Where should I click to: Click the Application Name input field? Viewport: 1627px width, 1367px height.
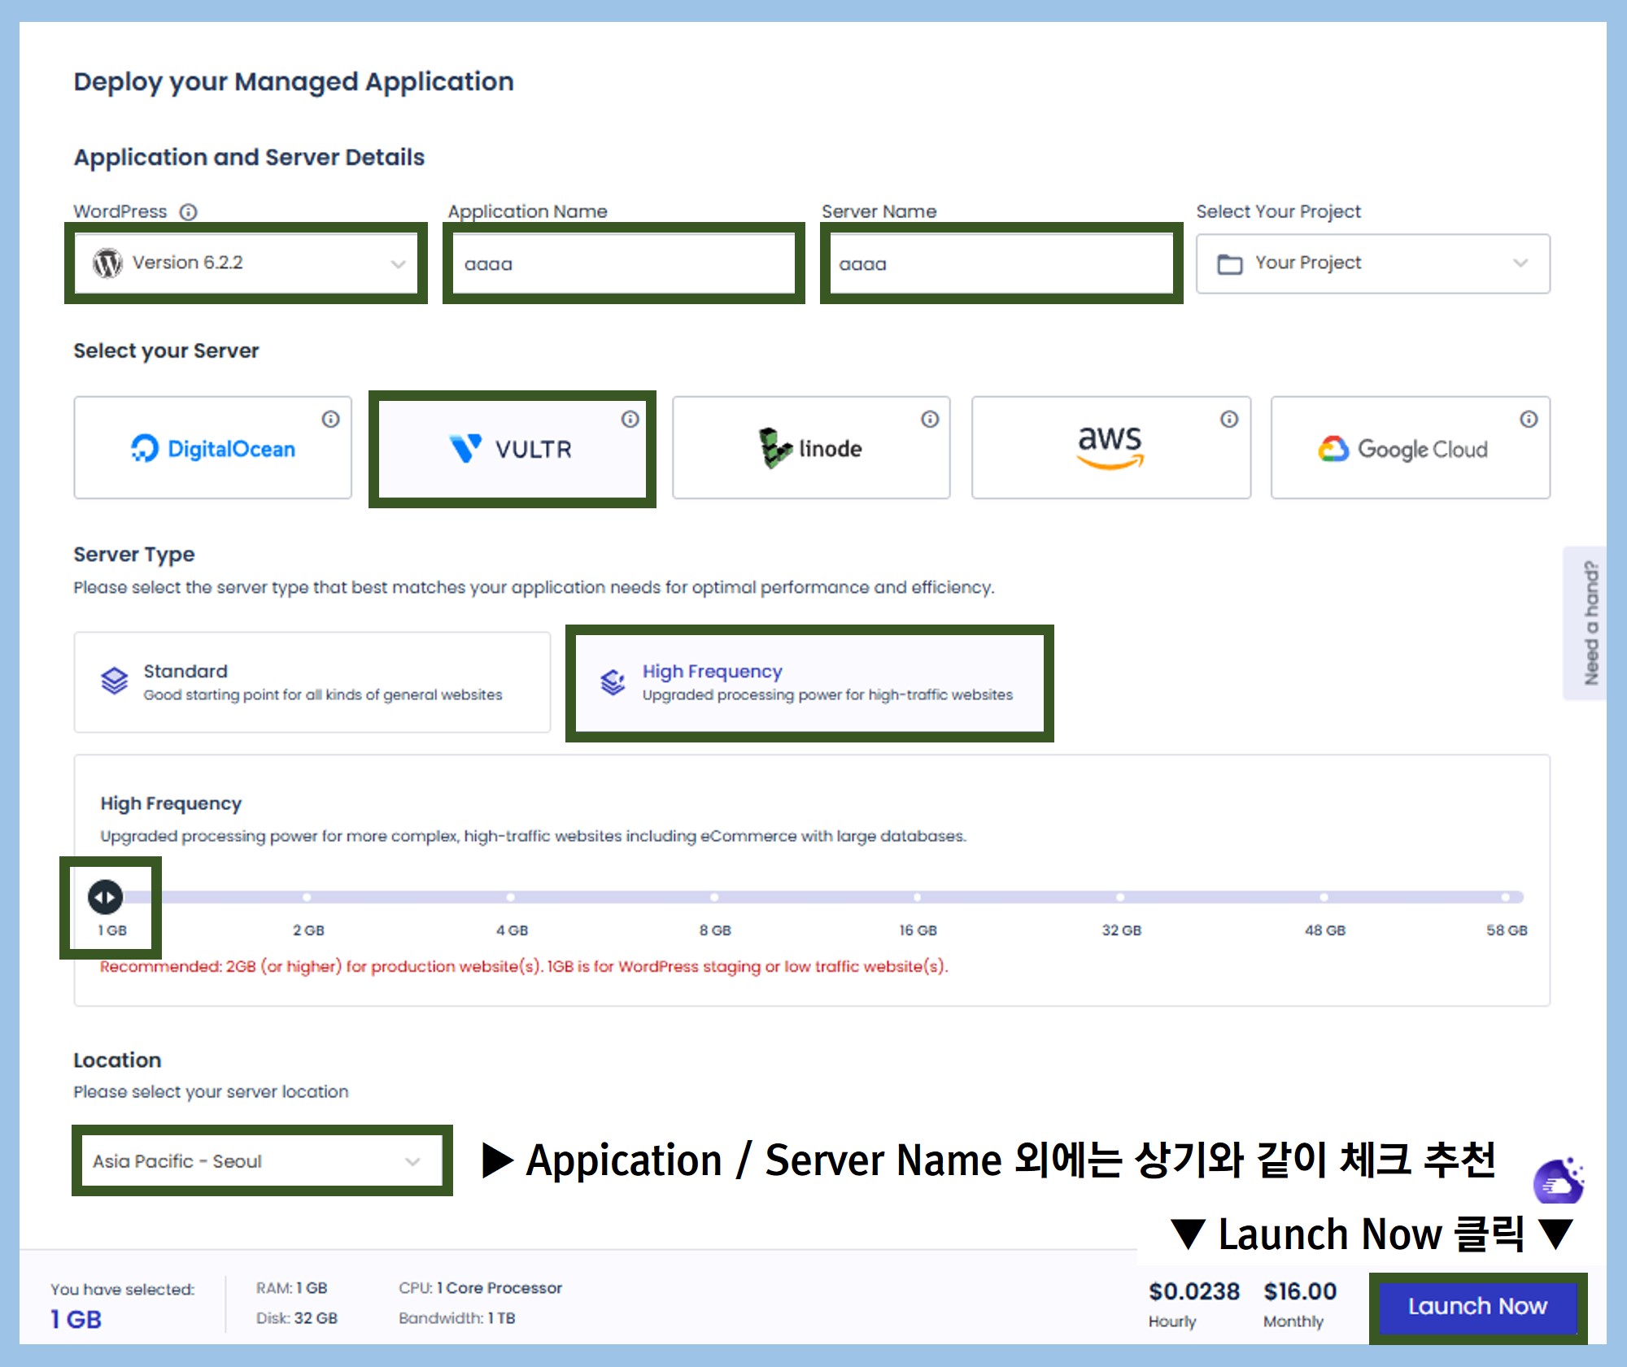pyautogui.click(x=624, y=263)
